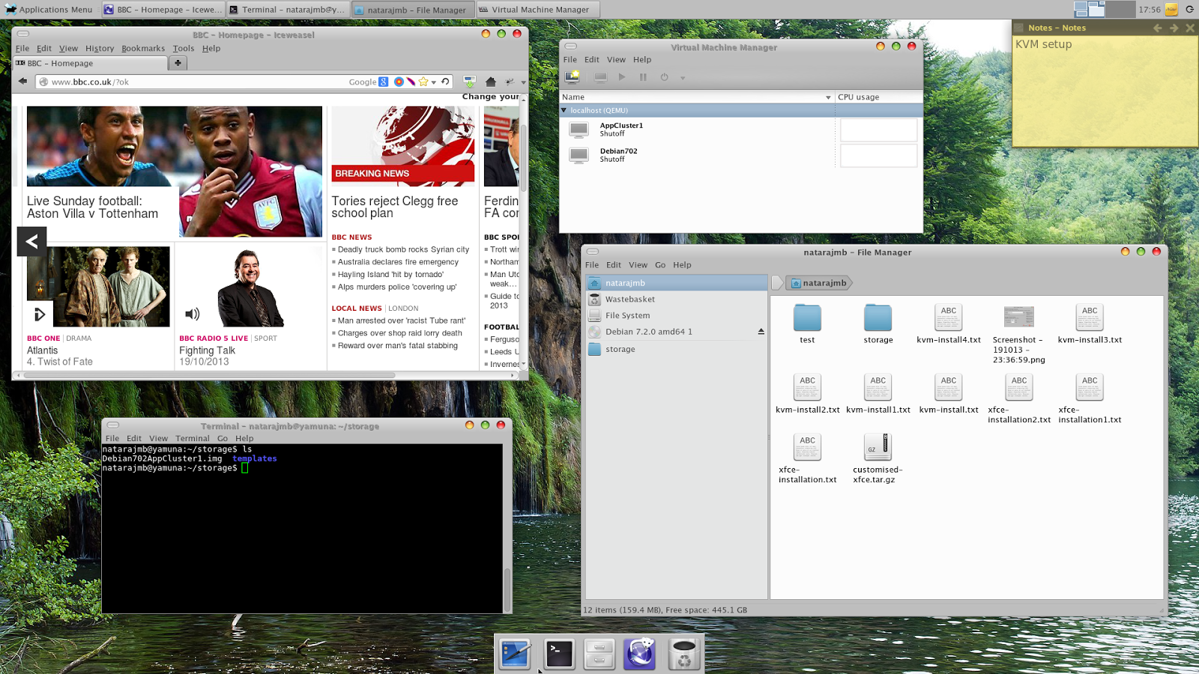Select the test folder icon
The height and width of the screenshot is (674, 1199).
coord(807,318)
